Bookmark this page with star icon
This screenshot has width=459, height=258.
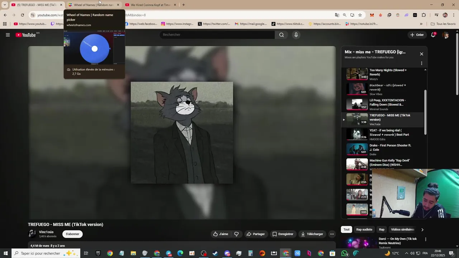pyautogui.click(x=360, y=15)
